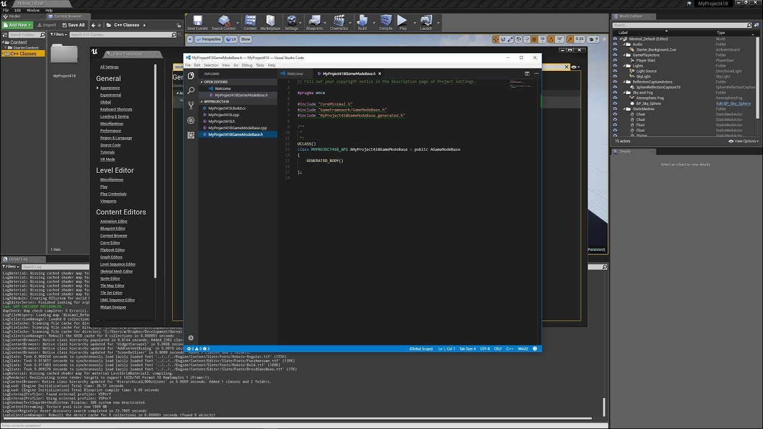Open Source Code settings in Editor Preferences

tap(110, 145)
